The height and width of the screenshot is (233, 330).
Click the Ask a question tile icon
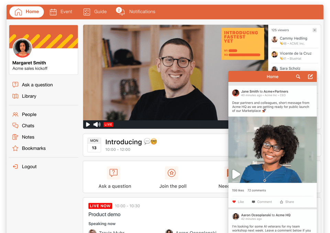pos(113,173)
